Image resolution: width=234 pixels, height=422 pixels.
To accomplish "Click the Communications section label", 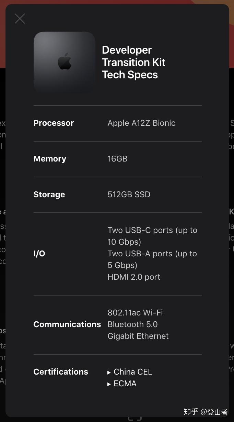I will click(67, 324).
